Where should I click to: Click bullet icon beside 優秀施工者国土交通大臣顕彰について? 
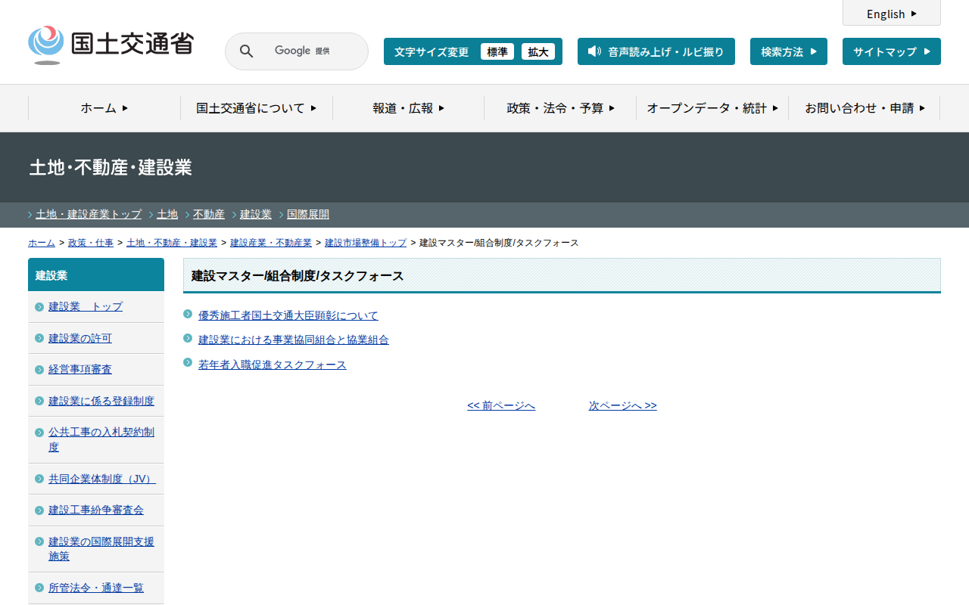tap(188, 314)
